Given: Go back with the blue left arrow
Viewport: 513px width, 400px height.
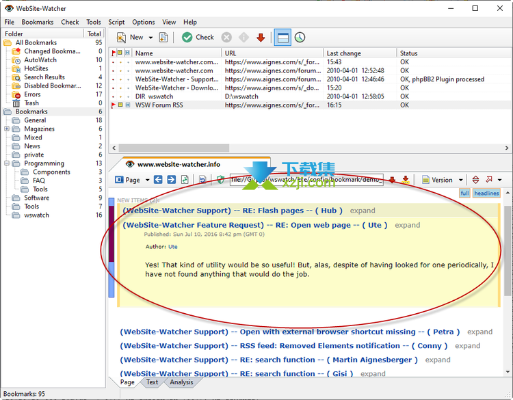Looking at the screenshot, I should (158, 180).
